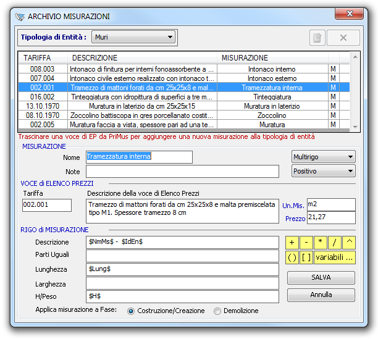The height and width of the screenshot is (339, 378).
Task: Click the TARIFFA column header
Action: coord(43,58)
